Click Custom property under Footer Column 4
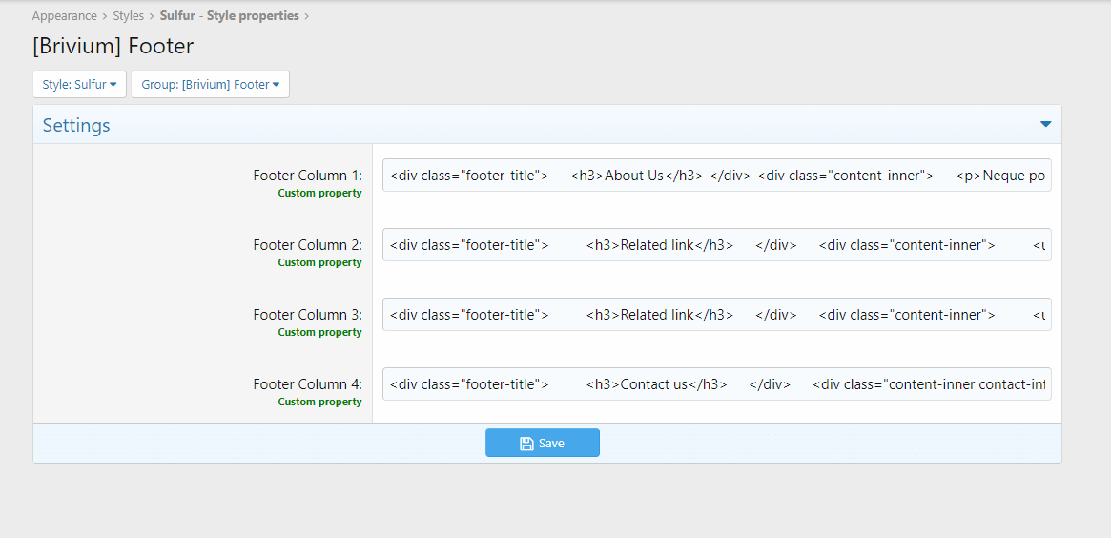Image resolution: width=1111 pixels, height=538 pixels. click(x=319, y=402)
